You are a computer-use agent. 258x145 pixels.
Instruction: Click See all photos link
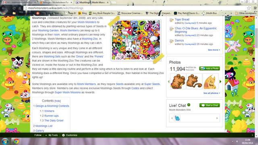212,93
